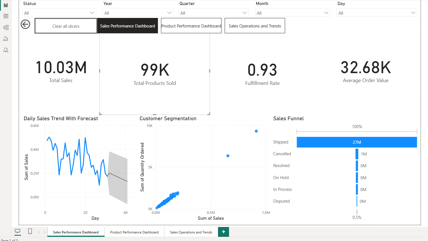The width and height of the screenshot is (428, 241).
Task: Open the Sales Operations and Trends page tab
Action: [191, 232]
